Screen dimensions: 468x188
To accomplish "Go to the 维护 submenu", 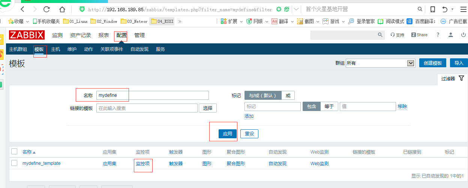I will tap(72, 49).
